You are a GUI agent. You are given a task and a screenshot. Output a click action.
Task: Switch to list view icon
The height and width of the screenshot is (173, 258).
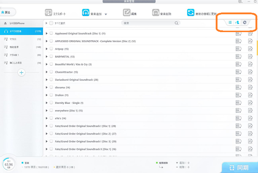click(230, 22)
